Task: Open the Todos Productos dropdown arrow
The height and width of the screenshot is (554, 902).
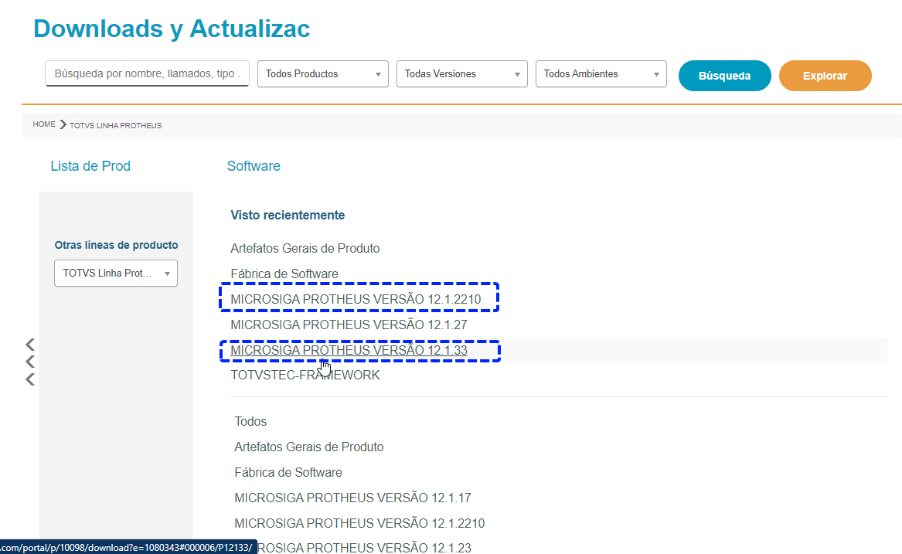Action: point(380,73)
